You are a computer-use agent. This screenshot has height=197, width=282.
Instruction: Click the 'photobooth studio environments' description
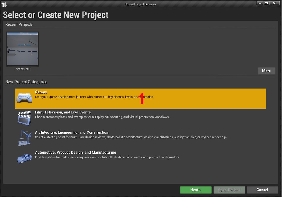[x=107, y=157]
